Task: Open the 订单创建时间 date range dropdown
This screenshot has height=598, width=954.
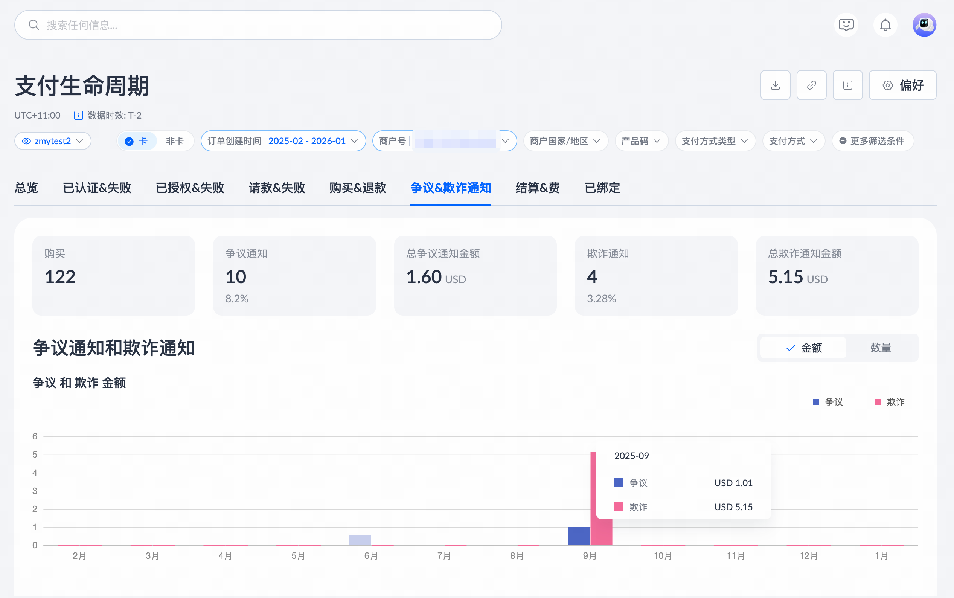Action: (283, 141)
